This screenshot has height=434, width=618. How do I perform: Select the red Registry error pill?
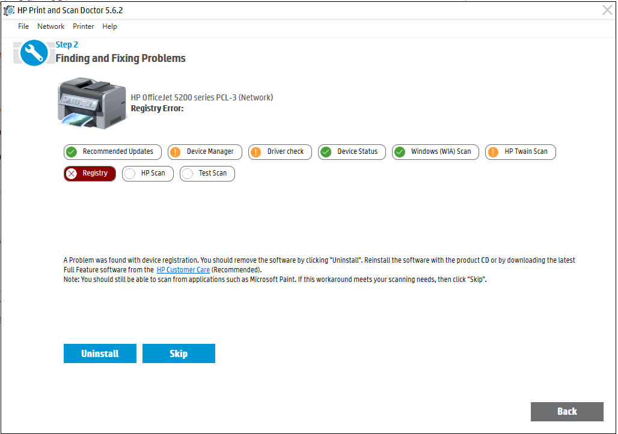[90, 174]
